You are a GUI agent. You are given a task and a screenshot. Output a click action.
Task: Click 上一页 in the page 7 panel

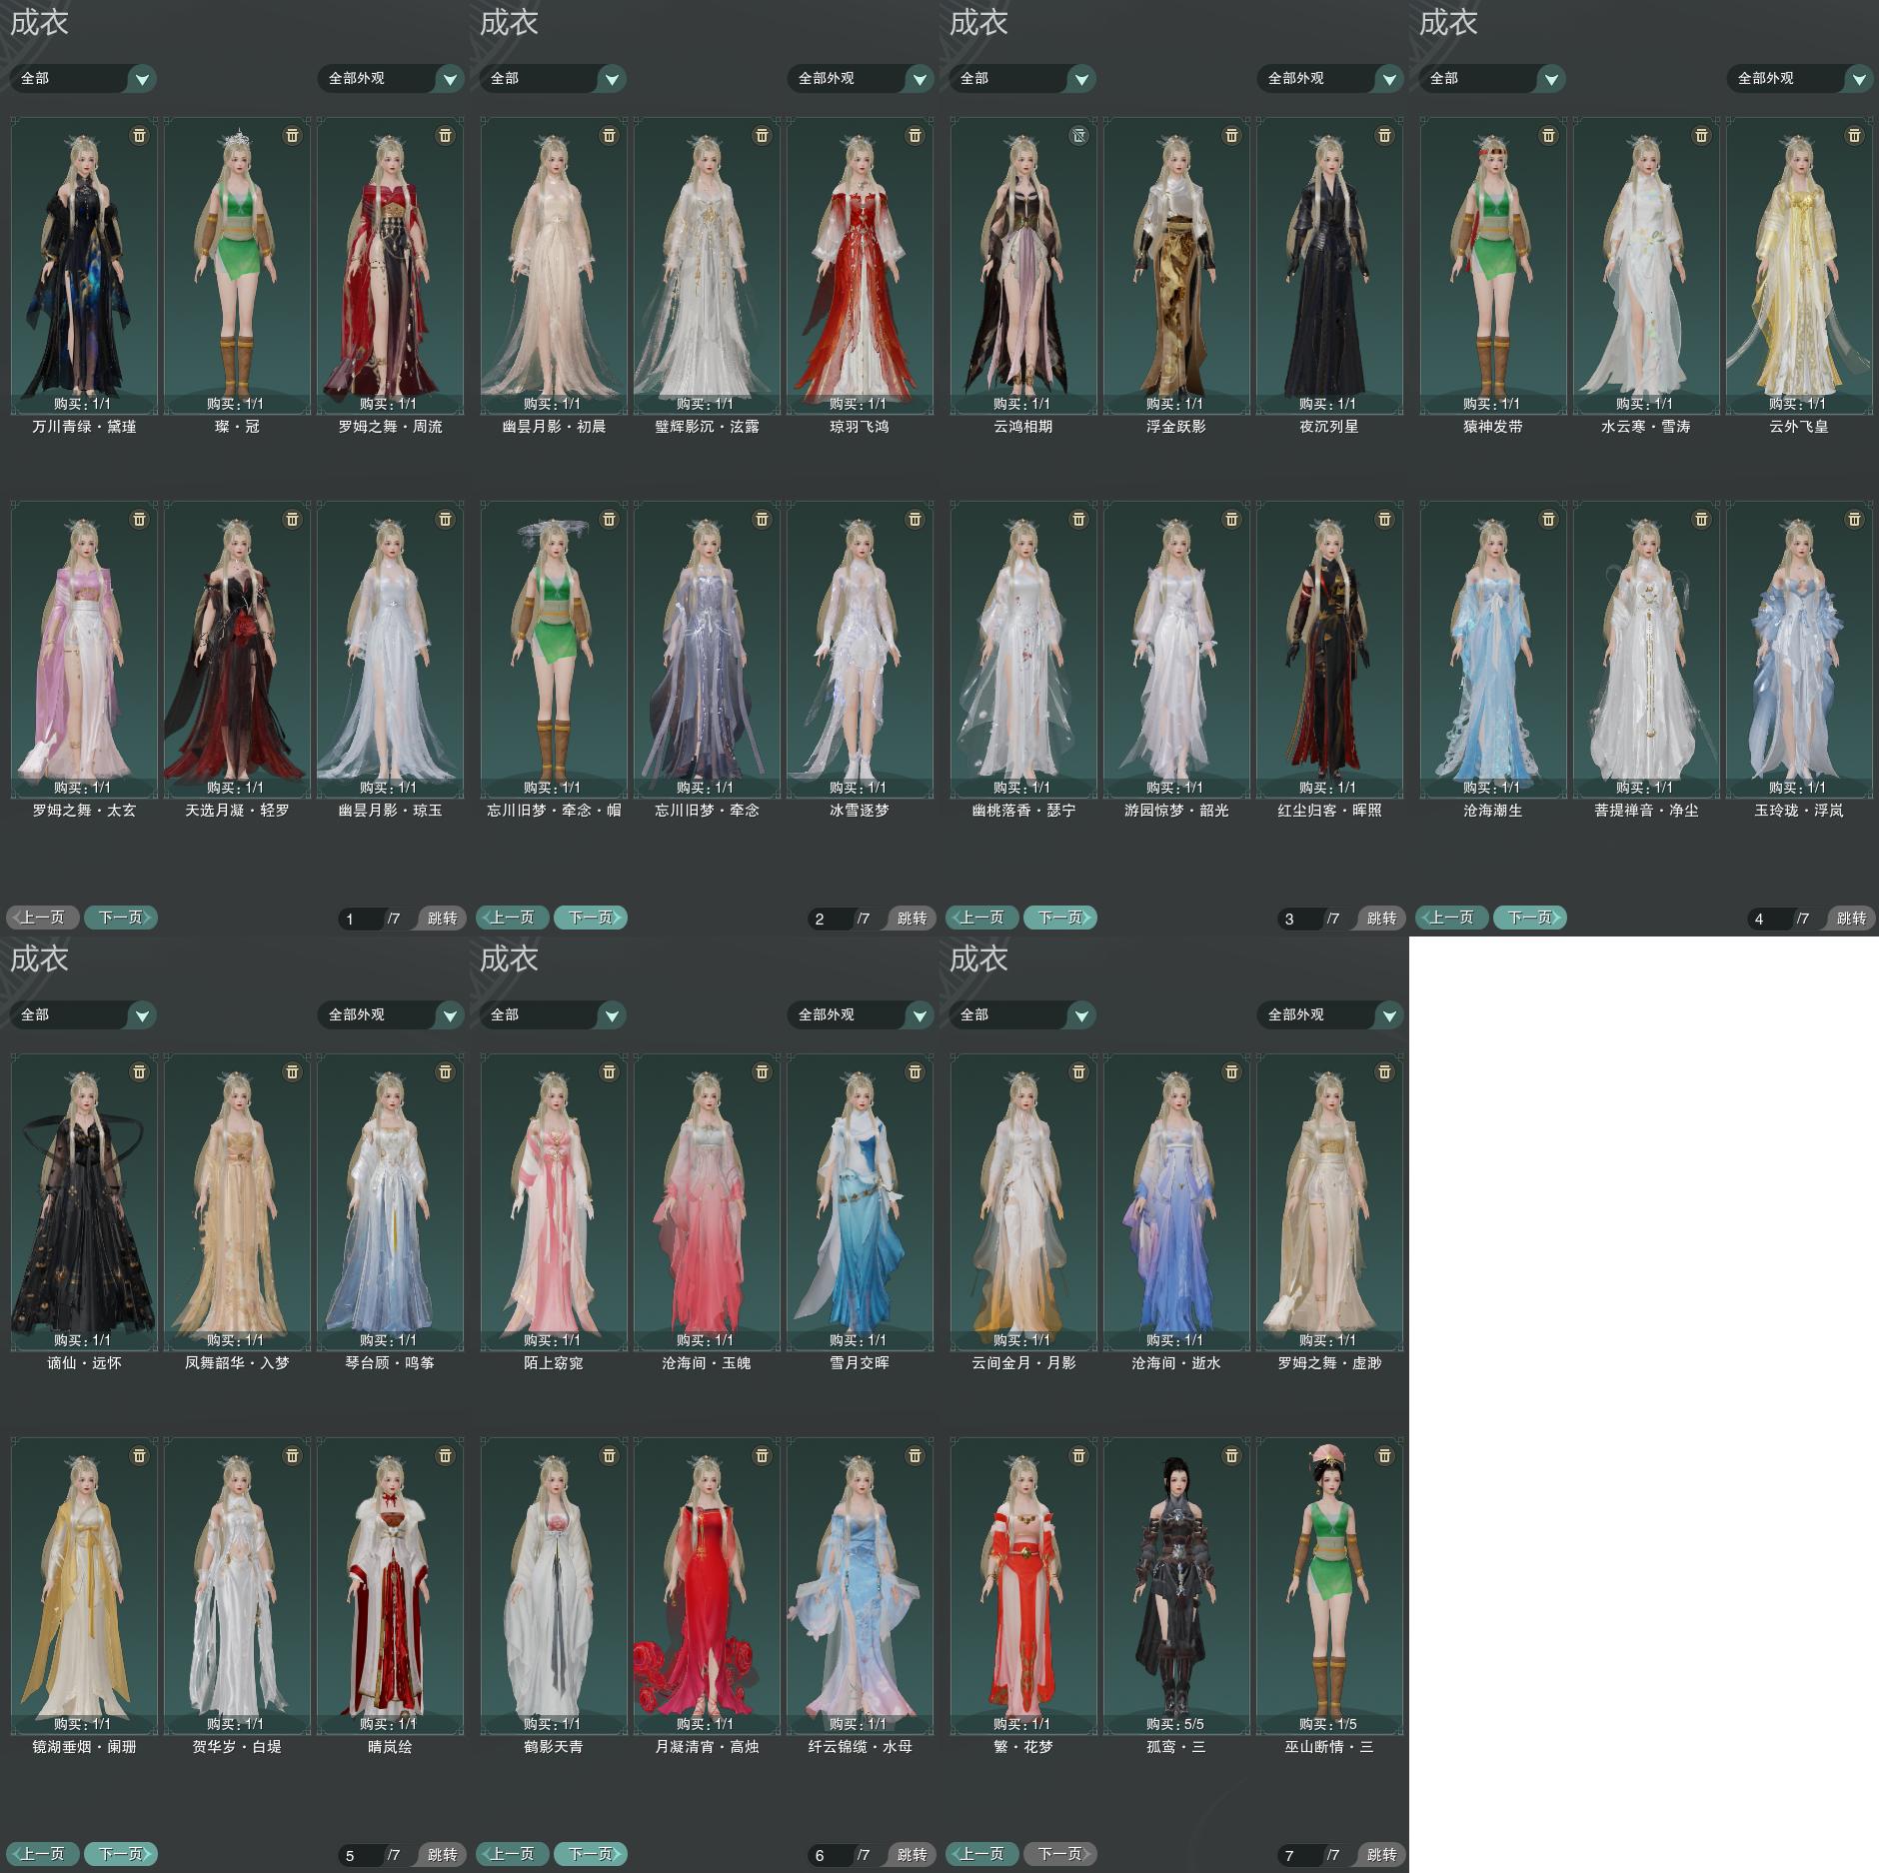point(982,1854)
